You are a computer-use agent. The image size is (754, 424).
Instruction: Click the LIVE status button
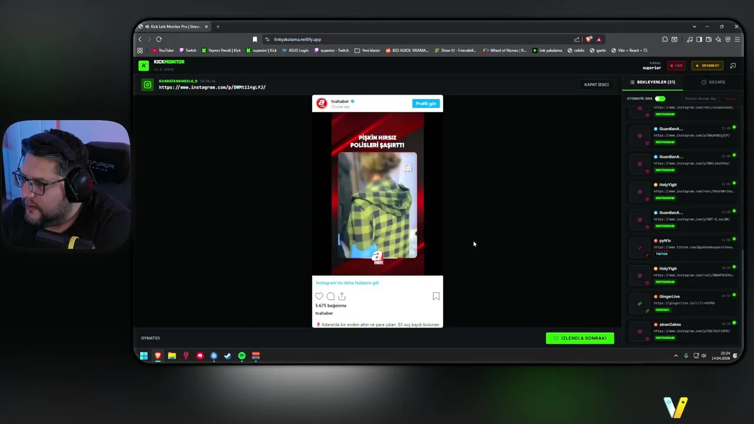coord(676,65)
